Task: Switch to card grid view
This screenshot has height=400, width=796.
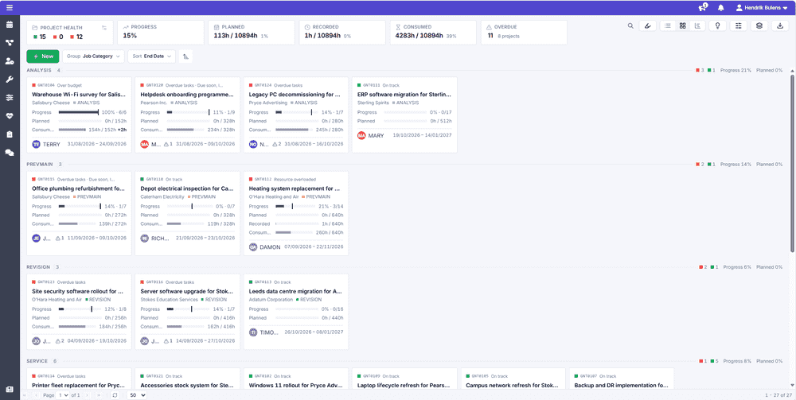Action: click(683, 26)
